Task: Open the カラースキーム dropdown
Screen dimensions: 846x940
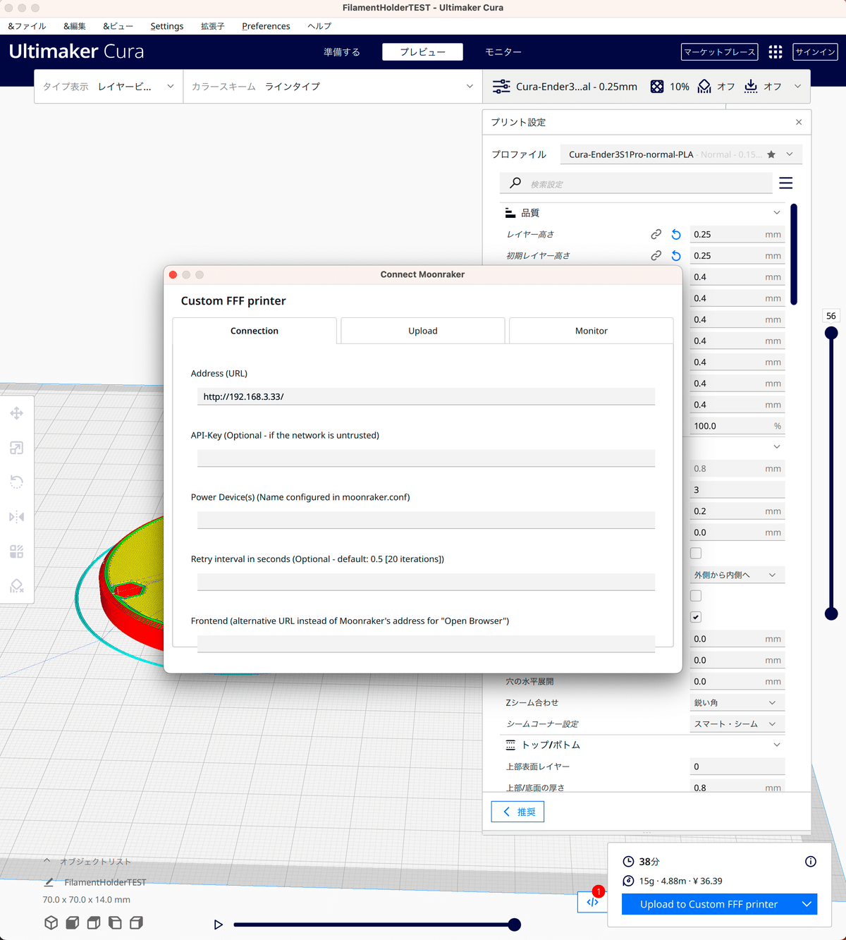Action: click(x=333, y=86)
